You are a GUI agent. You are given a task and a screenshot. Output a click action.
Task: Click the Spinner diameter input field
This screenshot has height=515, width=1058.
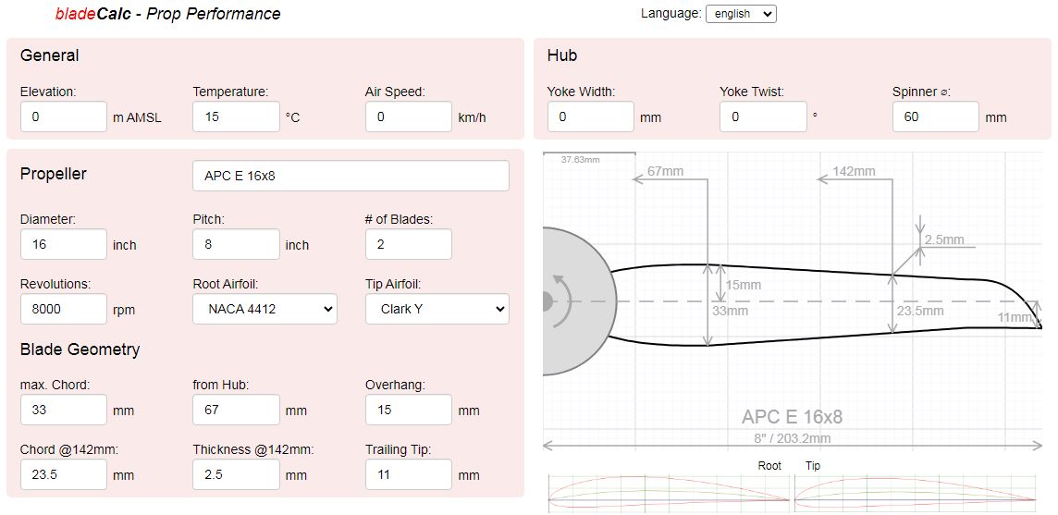pos(936,116)
